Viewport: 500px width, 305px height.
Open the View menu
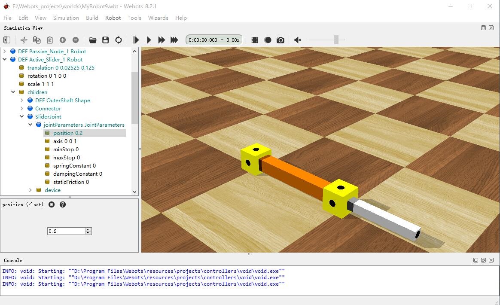(40, 18)
